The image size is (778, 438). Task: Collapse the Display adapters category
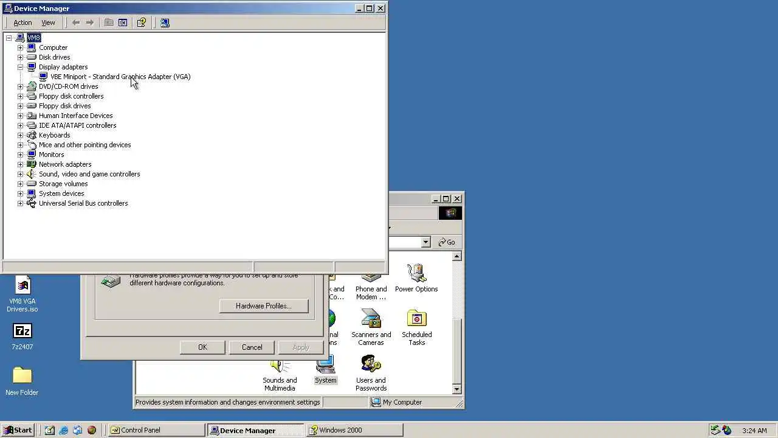point(20,67)
